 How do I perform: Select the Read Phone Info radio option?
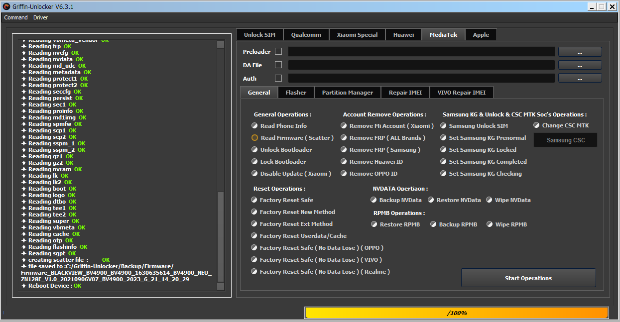click(255, 126)
